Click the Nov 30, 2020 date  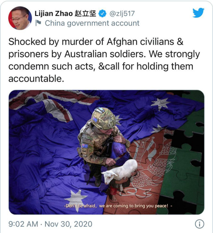coord(68,224)
